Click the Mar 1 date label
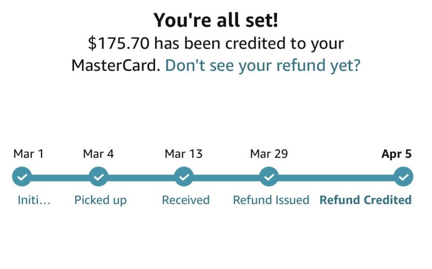Screen dimensions: 432x269 click(x=29, y=154)
